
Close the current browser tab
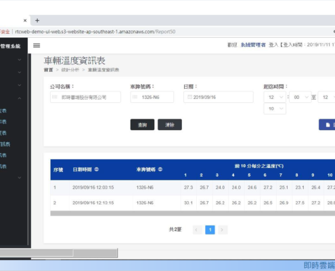25,20
